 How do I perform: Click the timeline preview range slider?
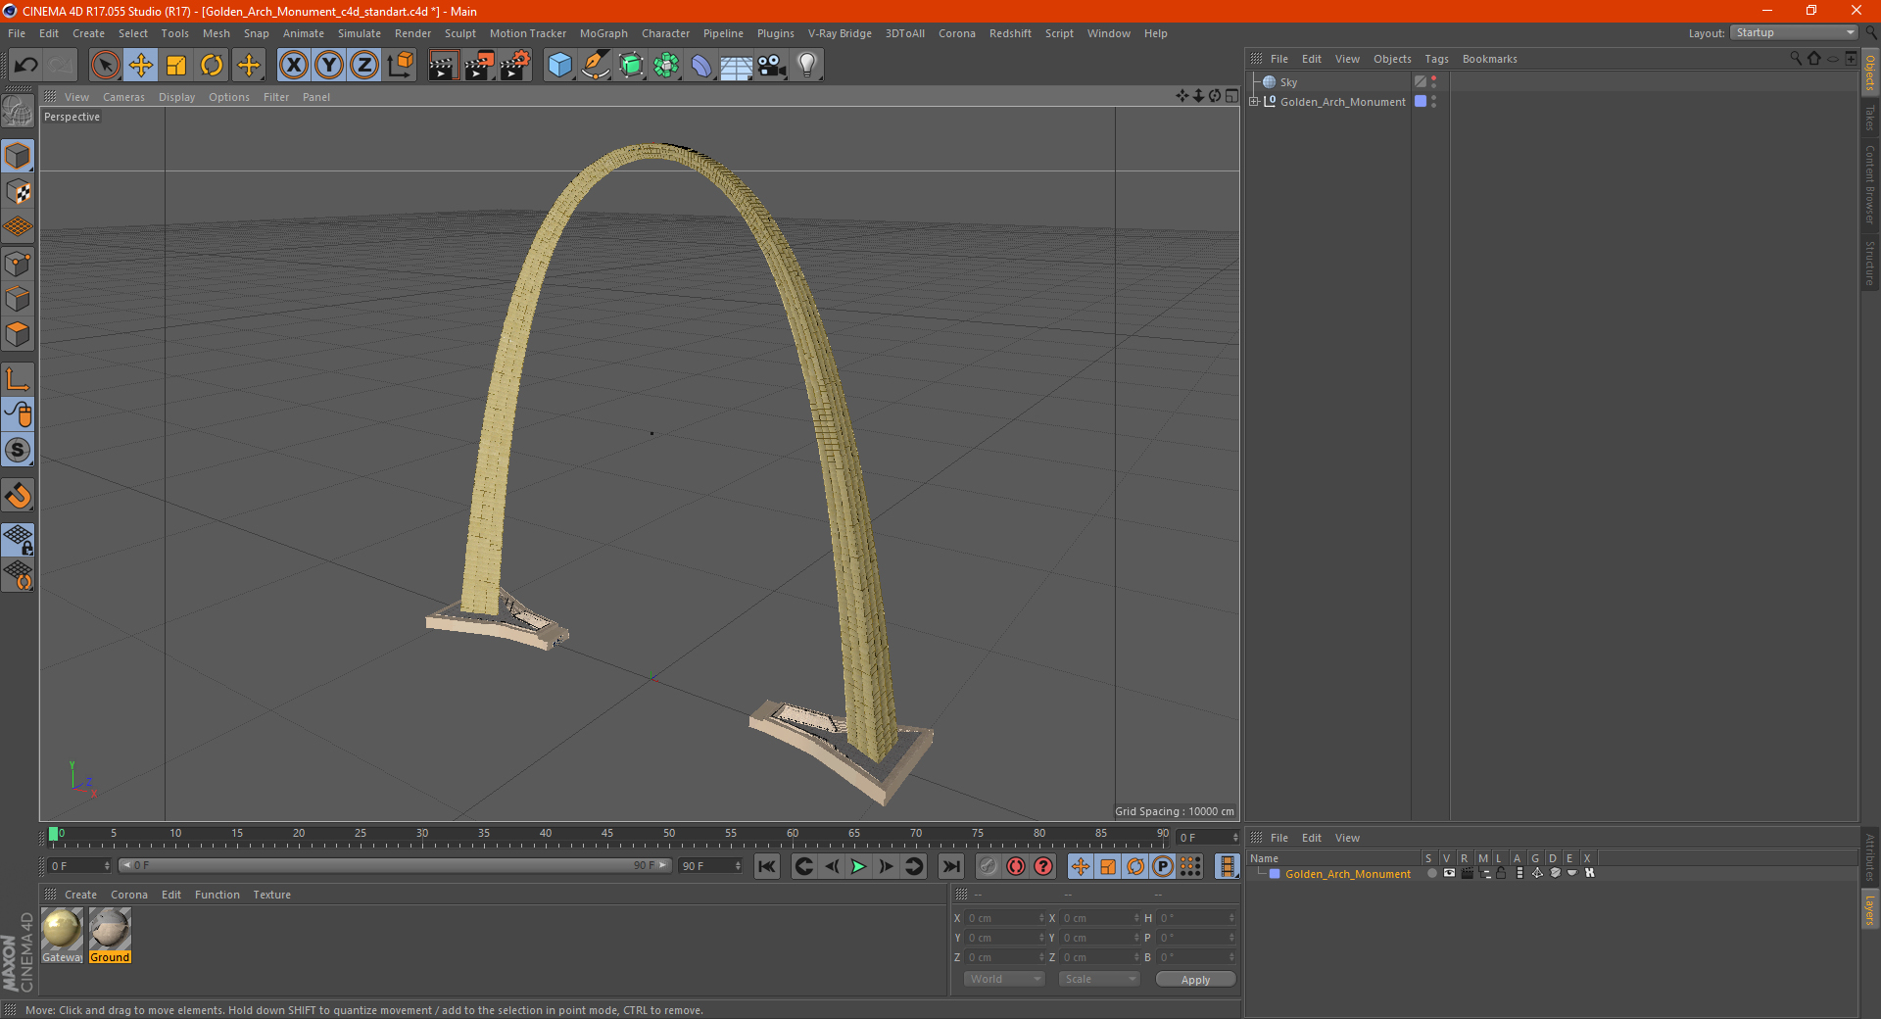click(395, 866)
